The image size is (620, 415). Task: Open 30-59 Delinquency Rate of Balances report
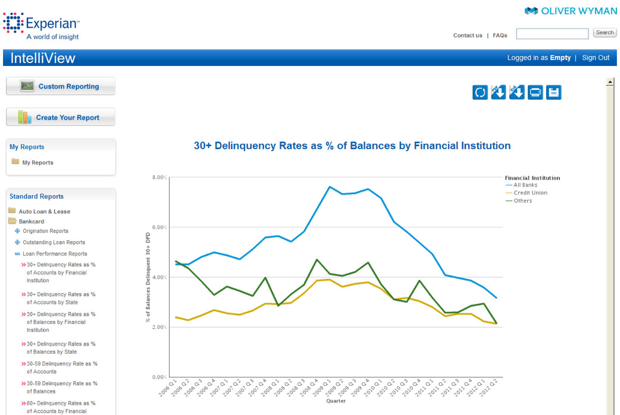[x=62, y=387]
